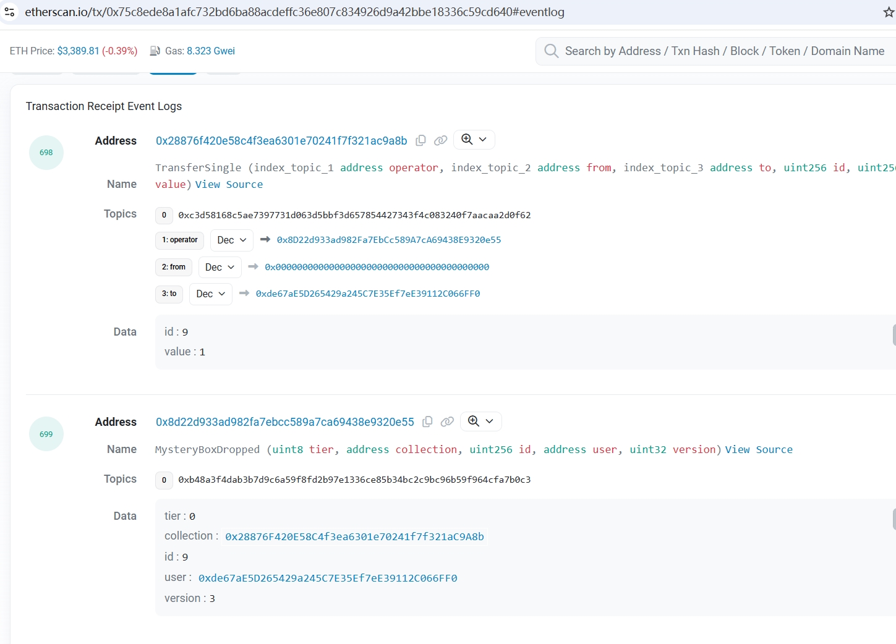Copy permalink icon for log 698 address

point(440,140)
